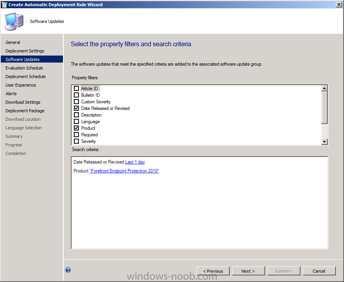
Task: Uncheck Date Released or Revised filter
Action: click(x=76, y=108)
